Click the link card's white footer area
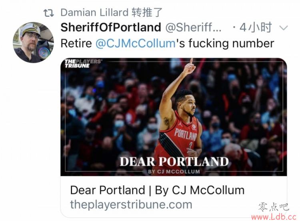 coord(174,197)
